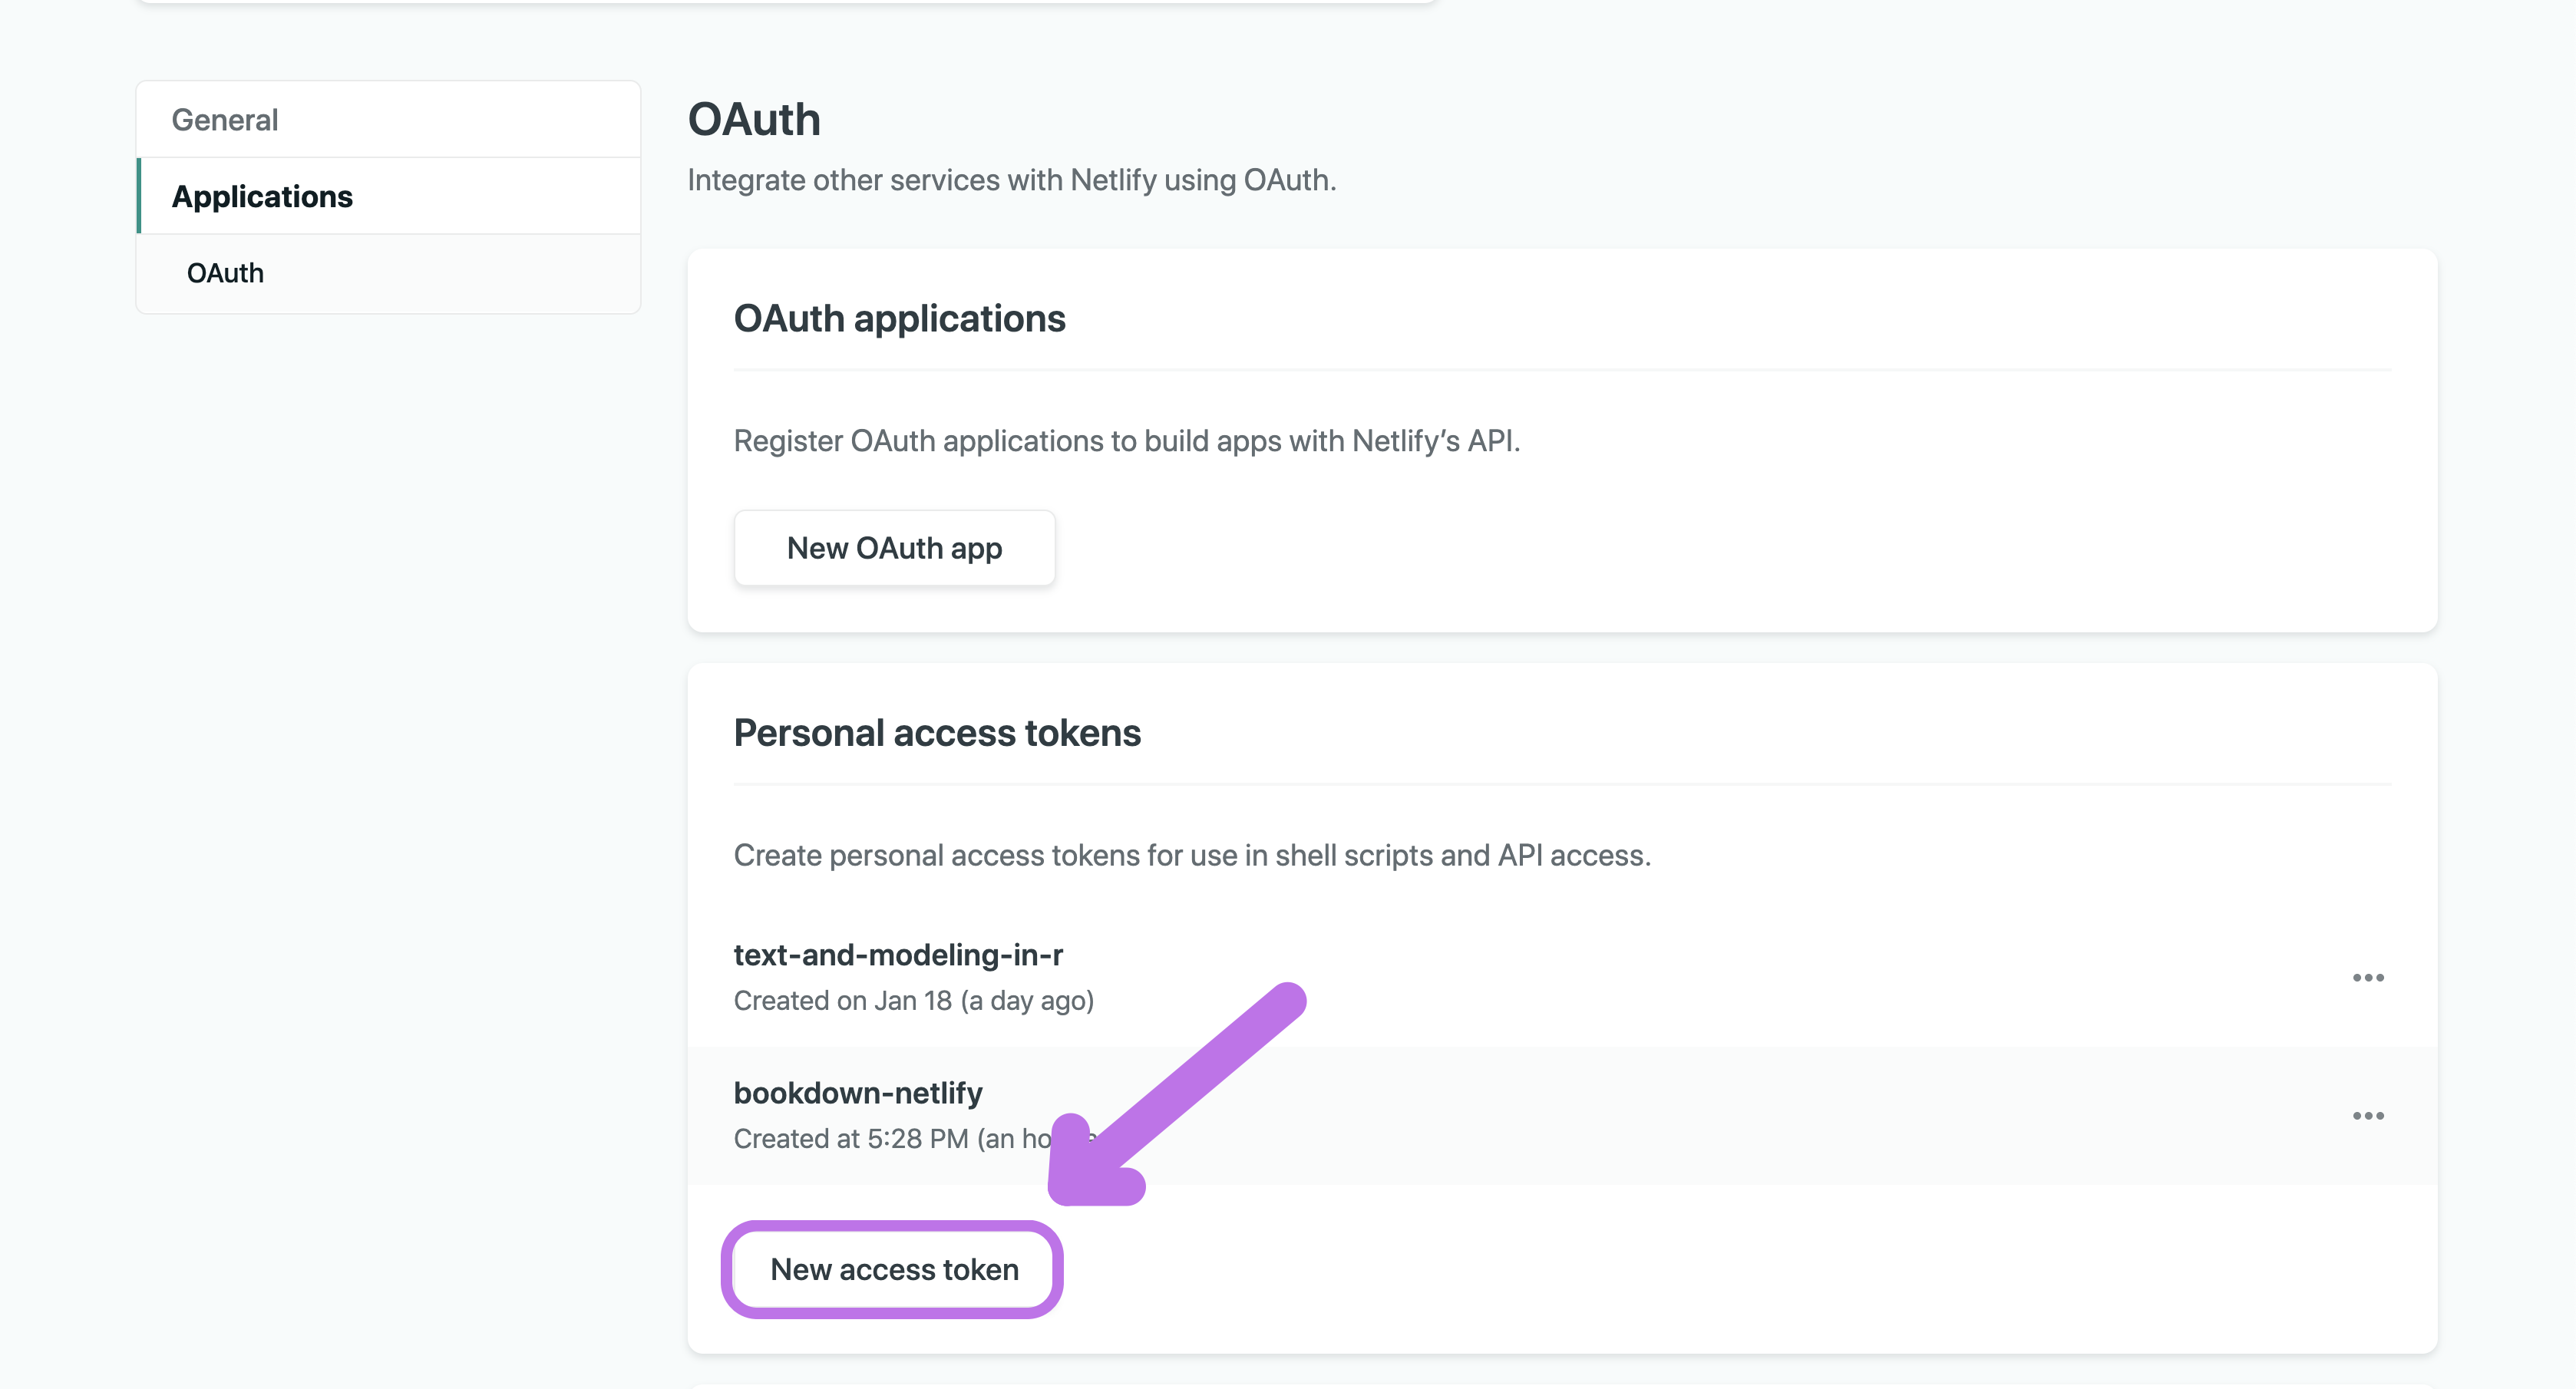Screen dimensions: 2576x1389
Task: Open the OAuth settings subsection
Action: coord(225,272)
